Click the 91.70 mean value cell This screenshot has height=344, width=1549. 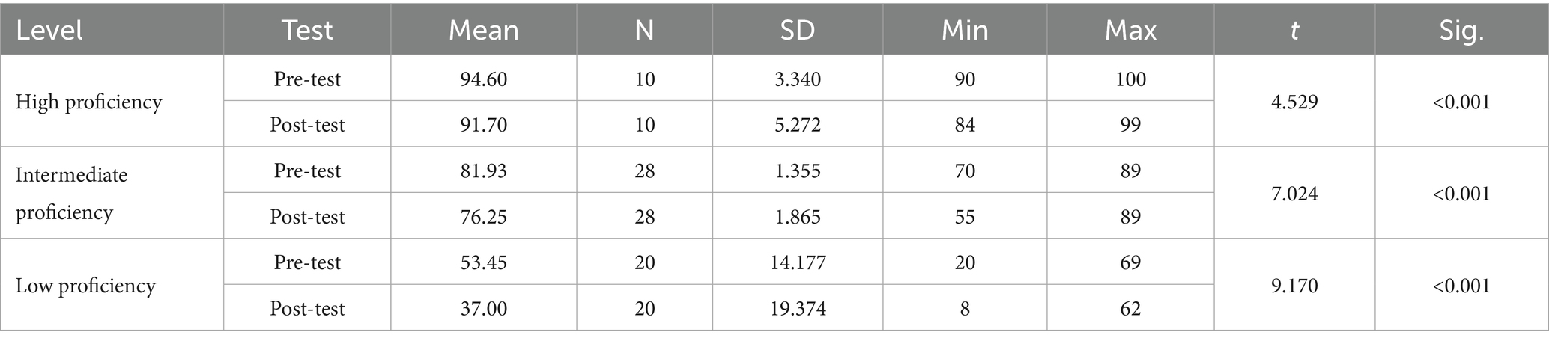click(483, 124)
